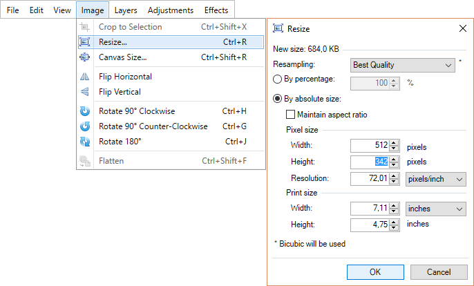Decrease pixel Width with down arrow
Image resolution: width=474 pixels, height=286 pixels.
tap(394, 149)
